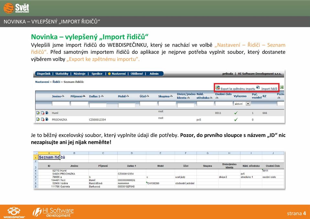The image size is (310, 219).
Task: Click RZ value 666 in Huml row
Action: pyautogui.click(x=265, y=113)
